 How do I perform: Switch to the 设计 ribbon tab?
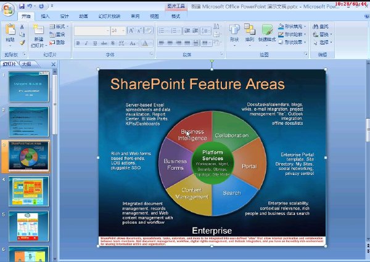point(64,16)
